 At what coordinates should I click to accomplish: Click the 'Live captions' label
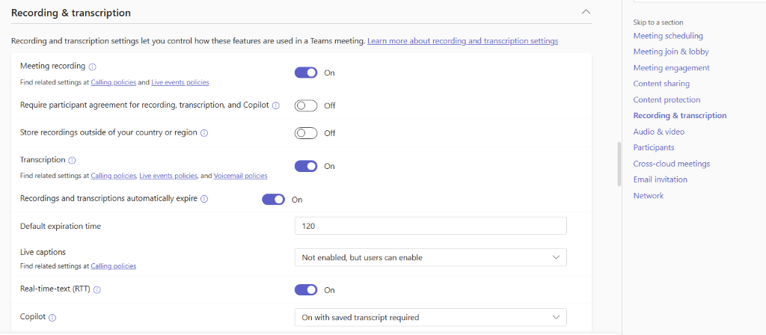click(x=43, y=252)
